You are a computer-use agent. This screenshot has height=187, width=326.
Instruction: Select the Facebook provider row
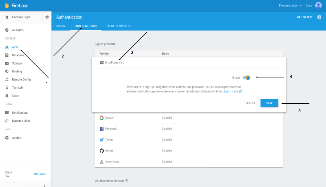click(x=189, y=129)
